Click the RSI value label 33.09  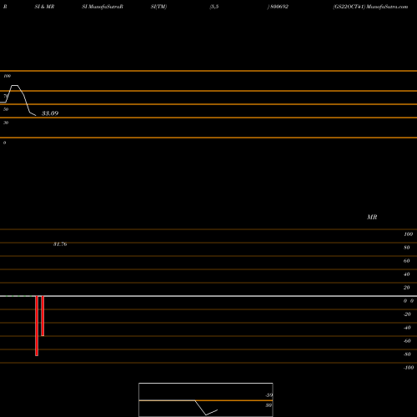coord(50,113)
